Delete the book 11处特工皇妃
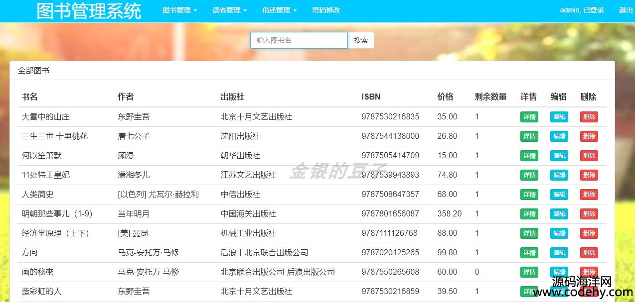Viewport: 635px width, 302px height. [x=589, y=175]
